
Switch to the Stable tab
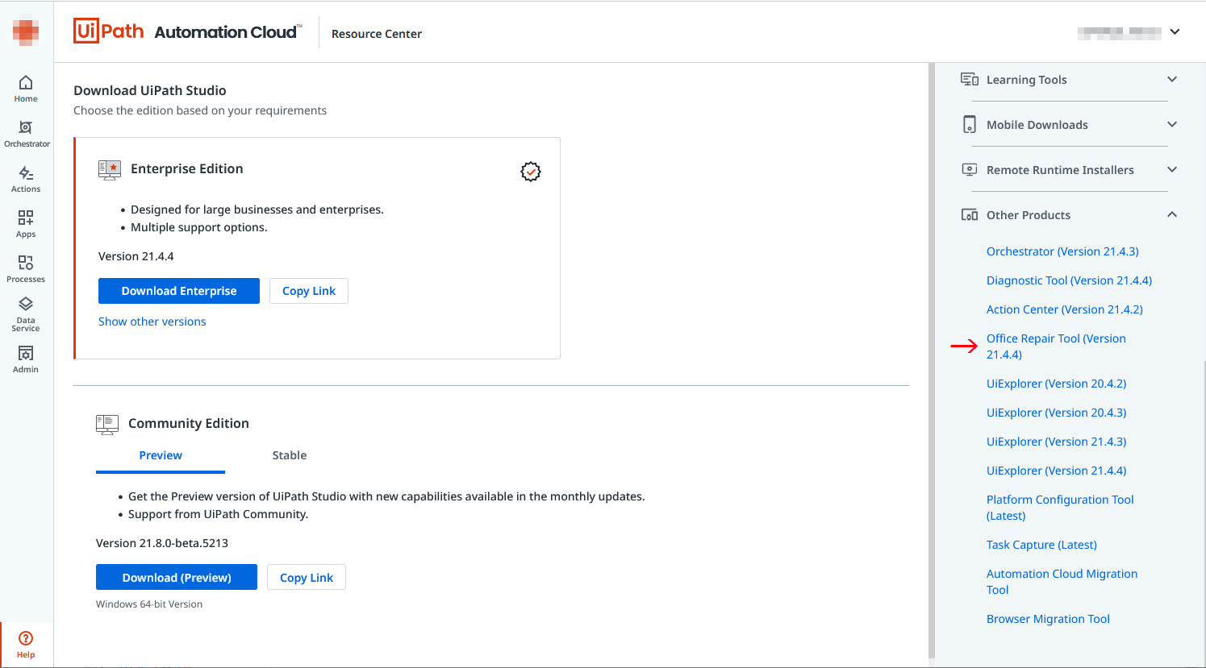pyautogui.click(x=290, y=455)
